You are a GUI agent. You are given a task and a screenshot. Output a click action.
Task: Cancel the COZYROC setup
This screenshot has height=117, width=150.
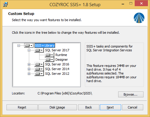(133, 107)
